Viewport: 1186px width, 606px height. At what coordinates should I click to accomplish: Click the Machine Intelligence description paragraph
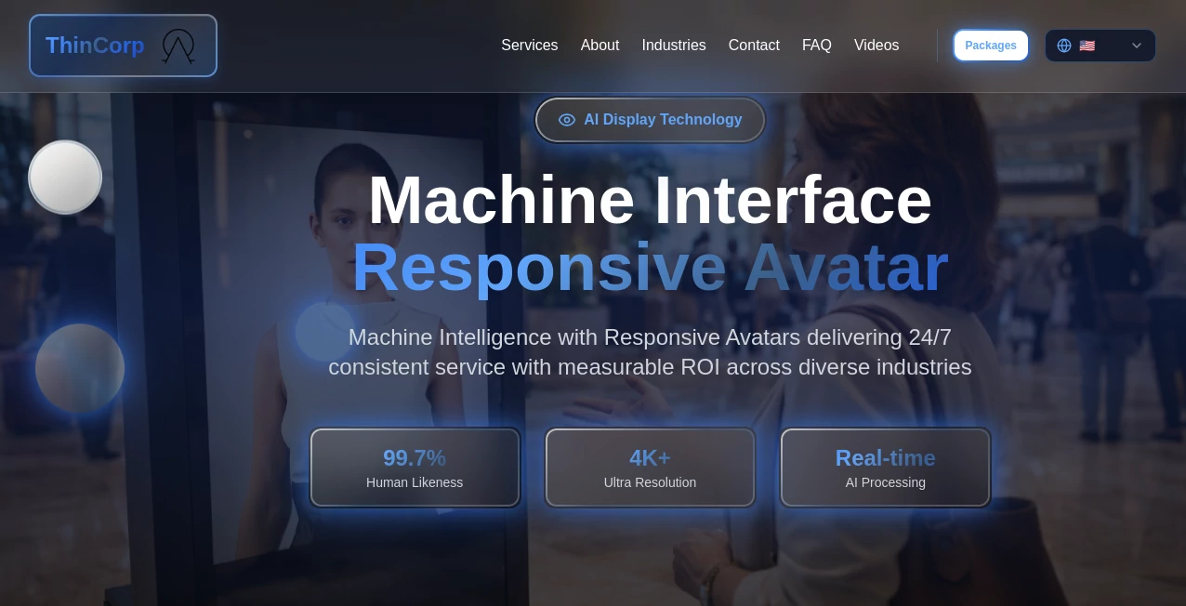tap(650, 352)
